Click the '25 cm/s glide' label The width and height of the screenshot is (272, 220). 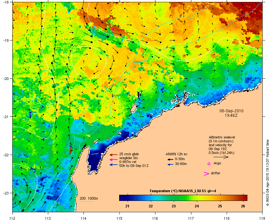129,154
